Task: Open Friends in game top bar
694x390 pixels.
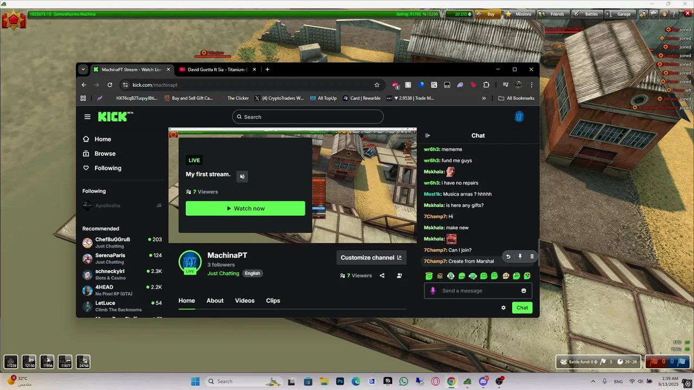Action: (553, 14)
